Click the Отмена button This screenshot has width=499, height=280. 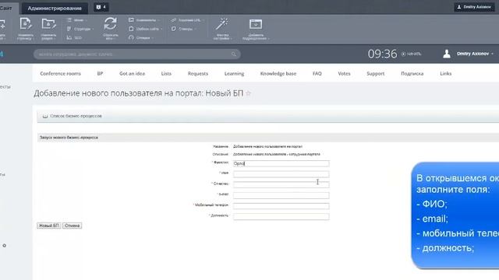[x=72, y=226]
